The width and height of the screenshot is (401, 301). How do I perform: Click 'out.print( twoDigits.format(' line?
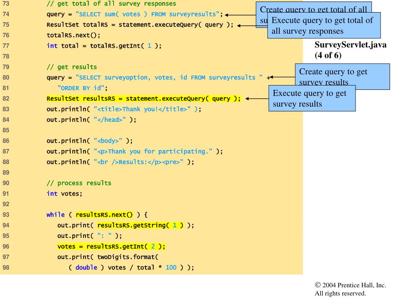108,257
